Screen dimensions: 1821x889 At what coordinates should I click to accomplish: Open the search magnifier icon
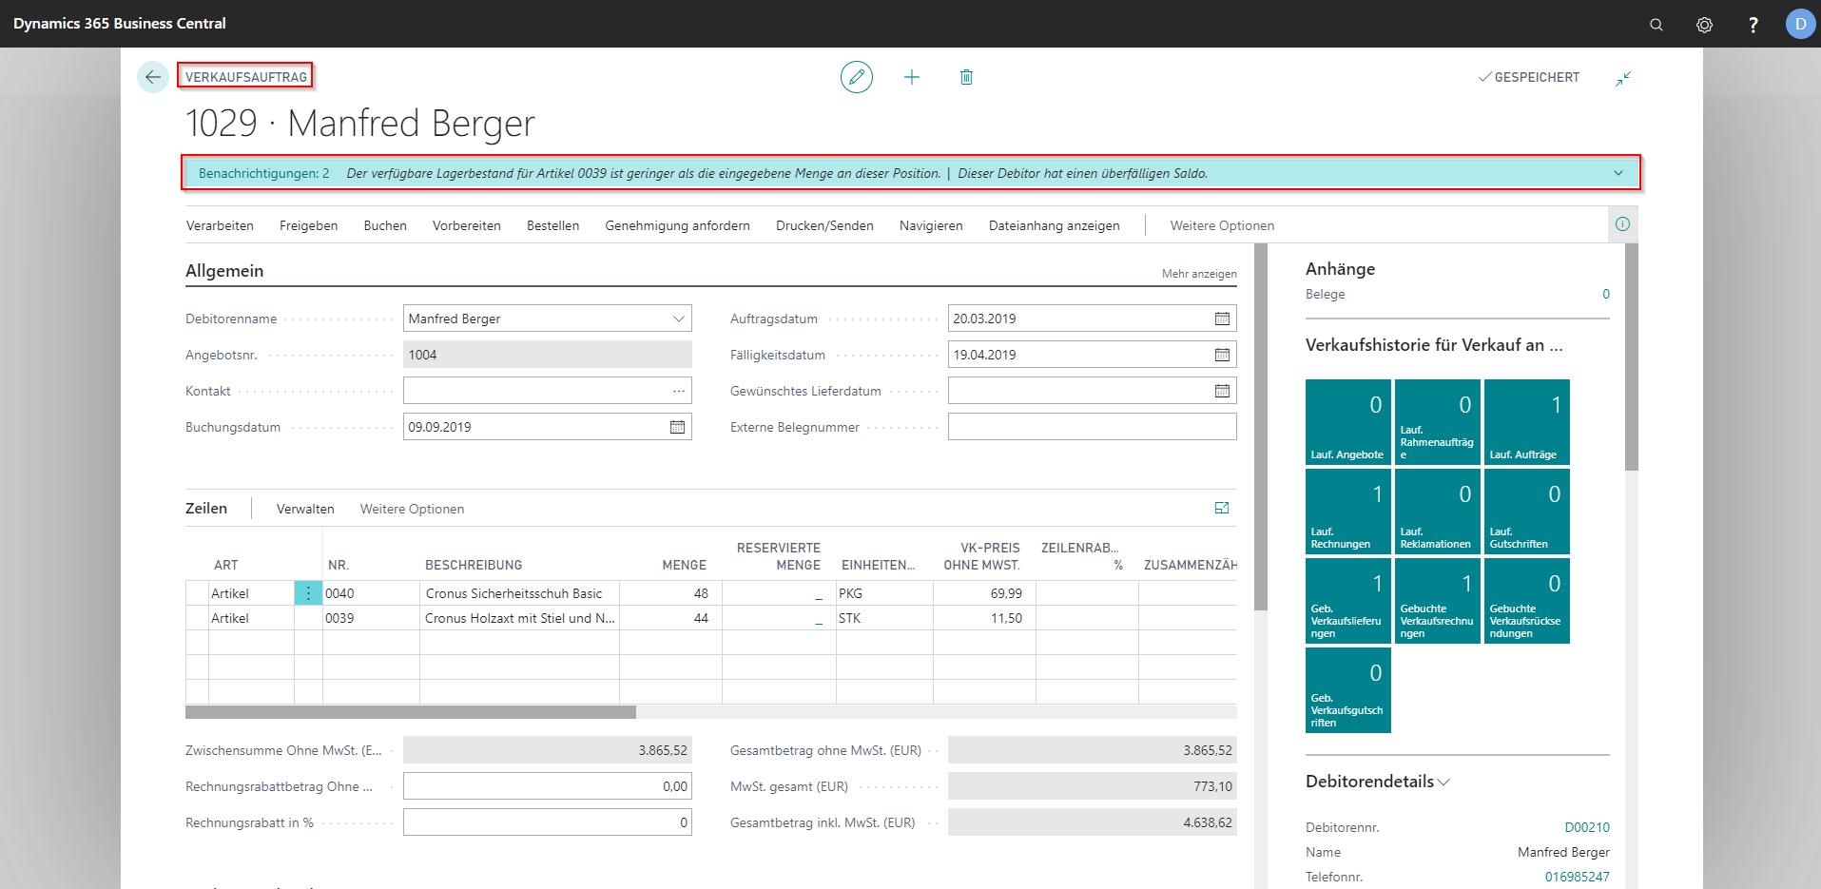click(1656, 25)
